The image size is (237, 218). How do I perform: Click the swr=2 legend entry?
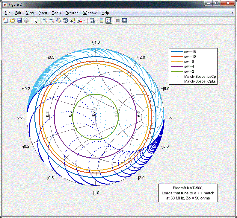point(189,71)
